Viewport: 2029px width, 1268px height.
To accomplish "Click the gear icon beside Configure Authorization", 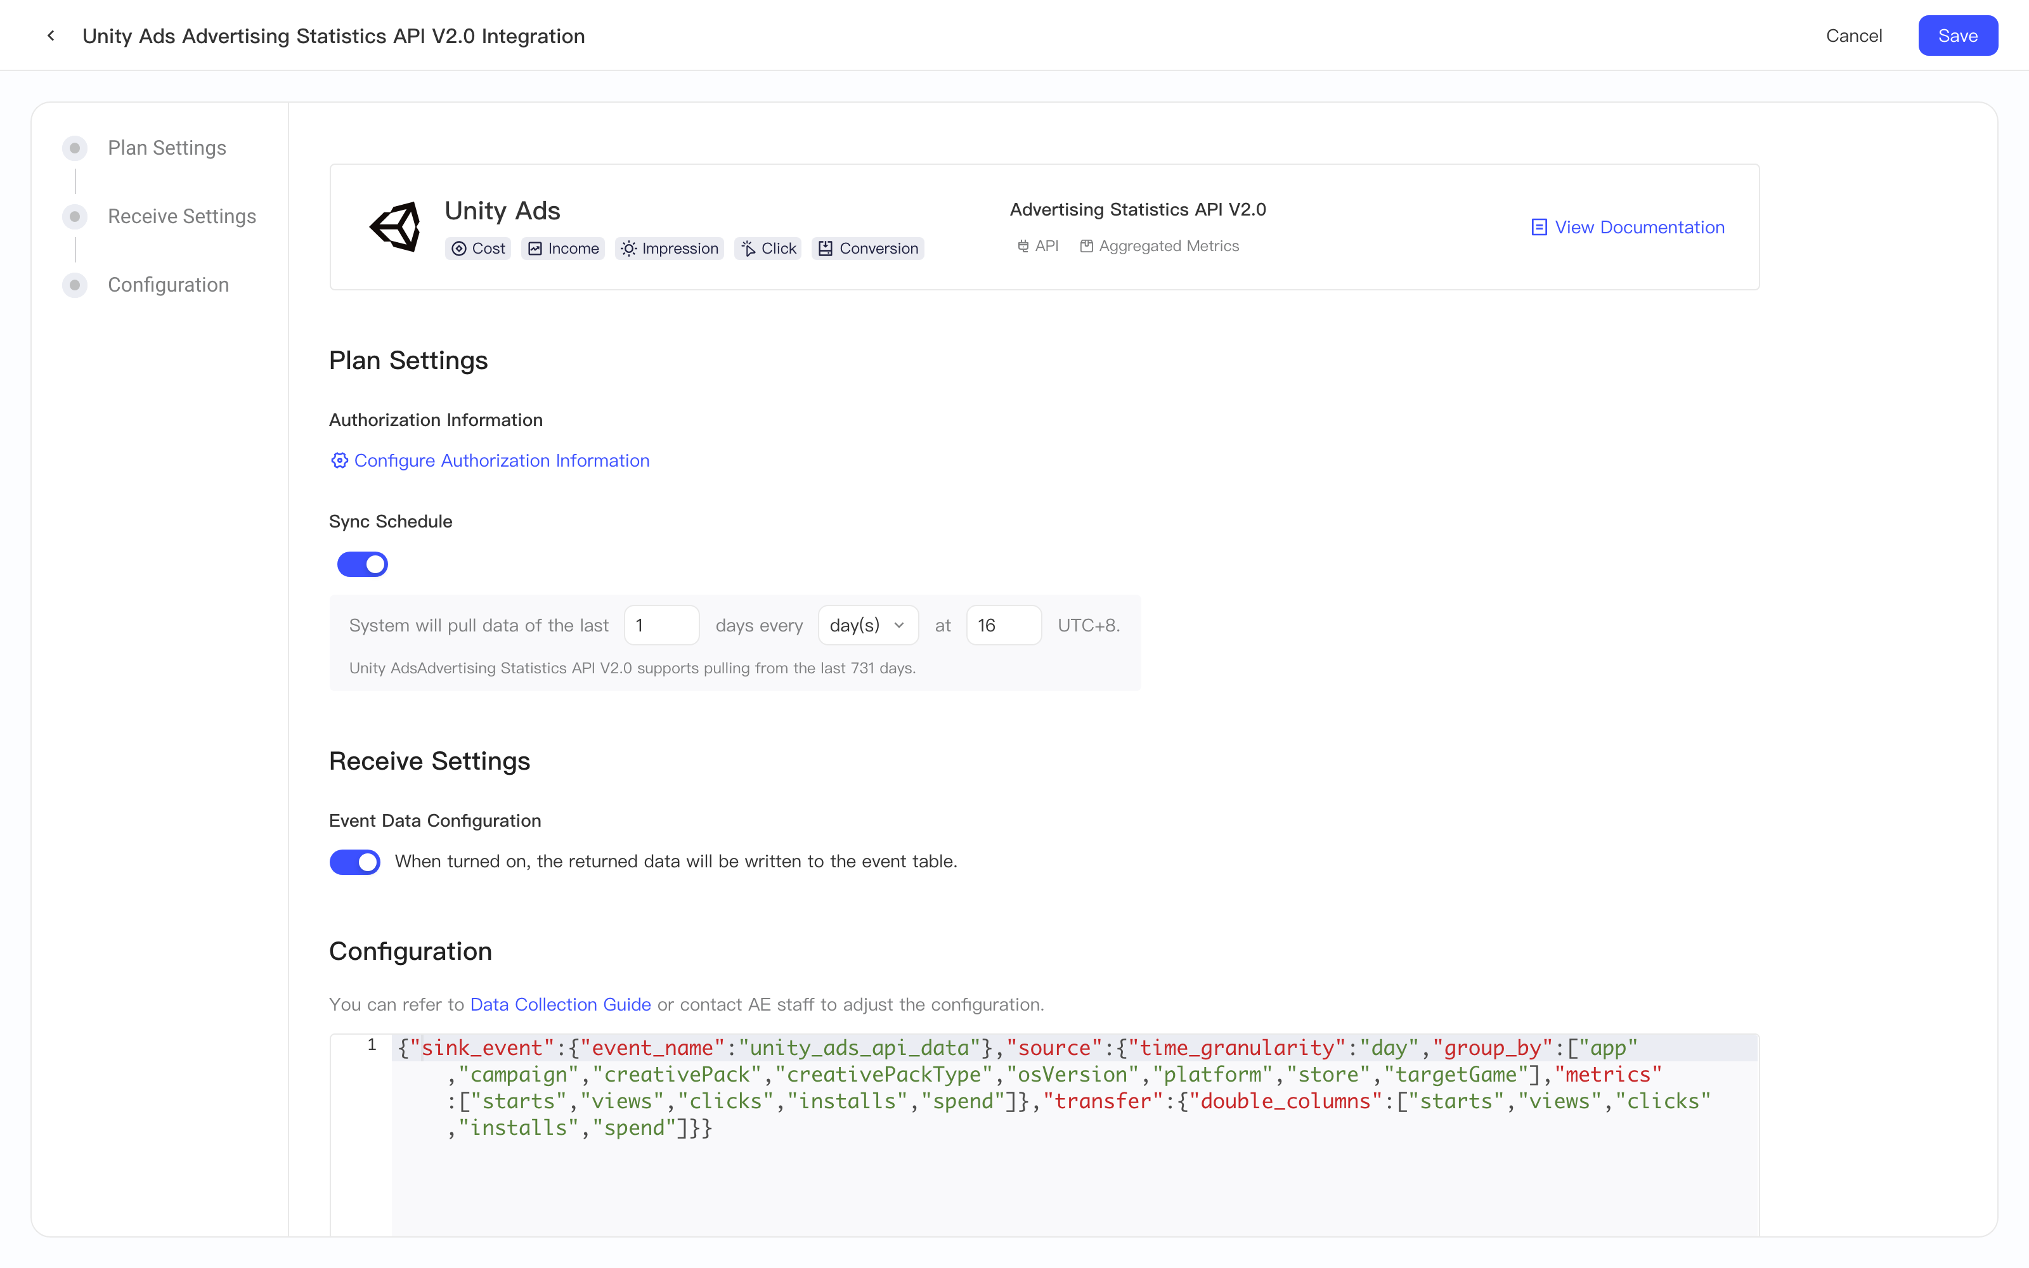I will point(339,460).
